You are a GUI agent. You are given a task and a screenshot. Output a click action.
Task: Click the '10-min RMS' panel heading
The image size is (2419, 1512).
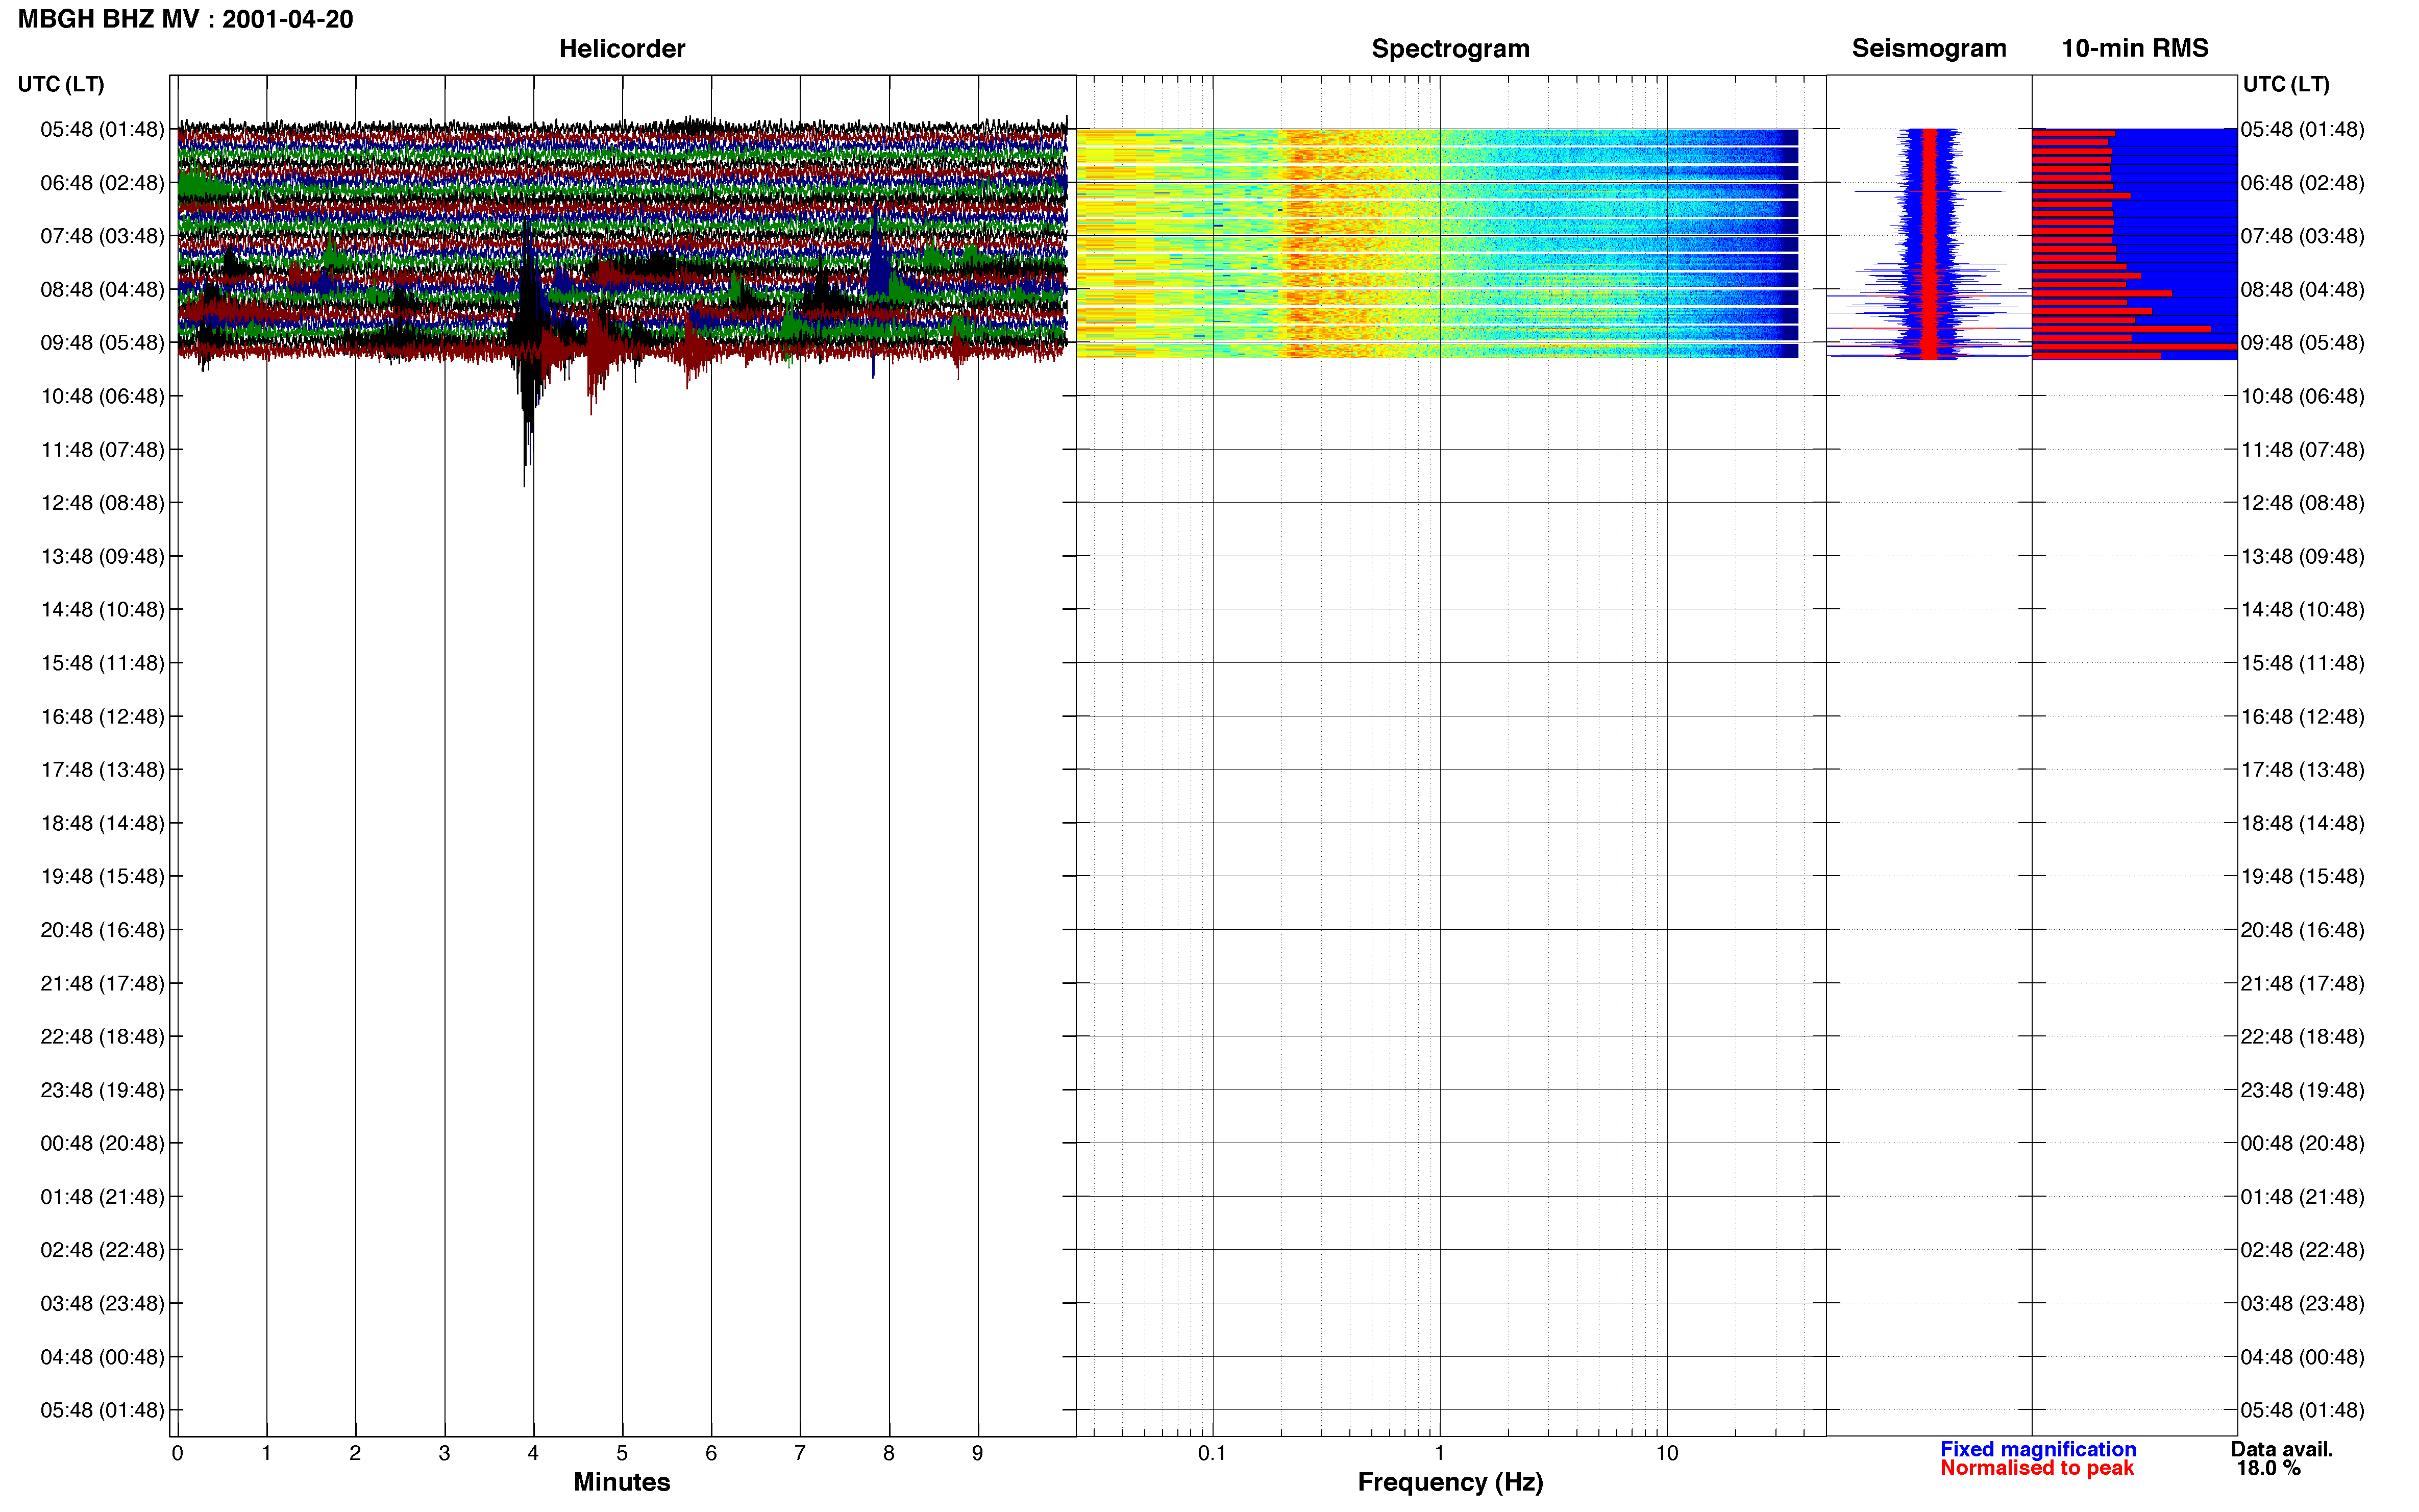click(2135, 48)
